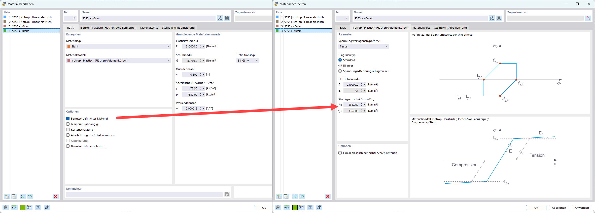Open the Spannungsversagenshypothese Tresca dropdown

tap(363, 46)
